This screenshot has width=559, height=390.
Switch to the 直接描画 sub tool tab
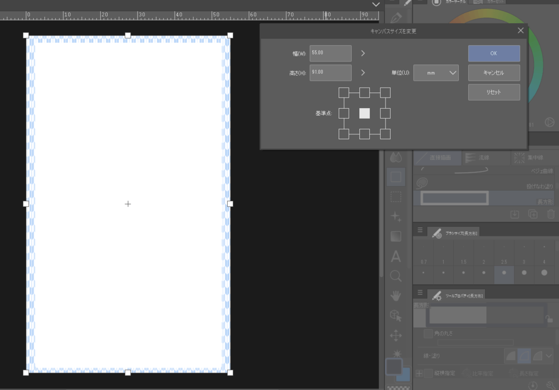click(437, 158)
